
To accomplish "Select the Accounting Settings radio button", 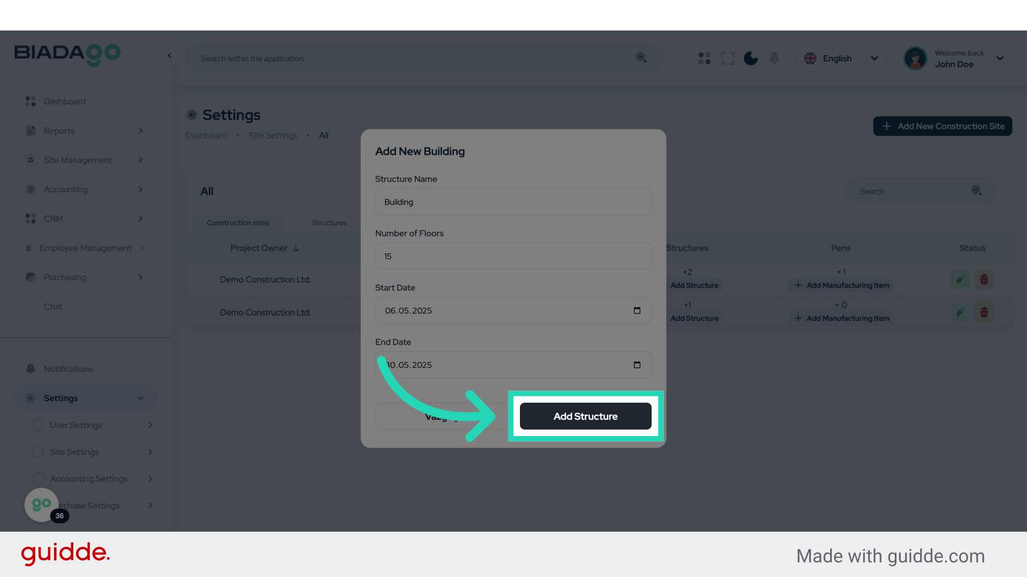I will click(37, 478).
